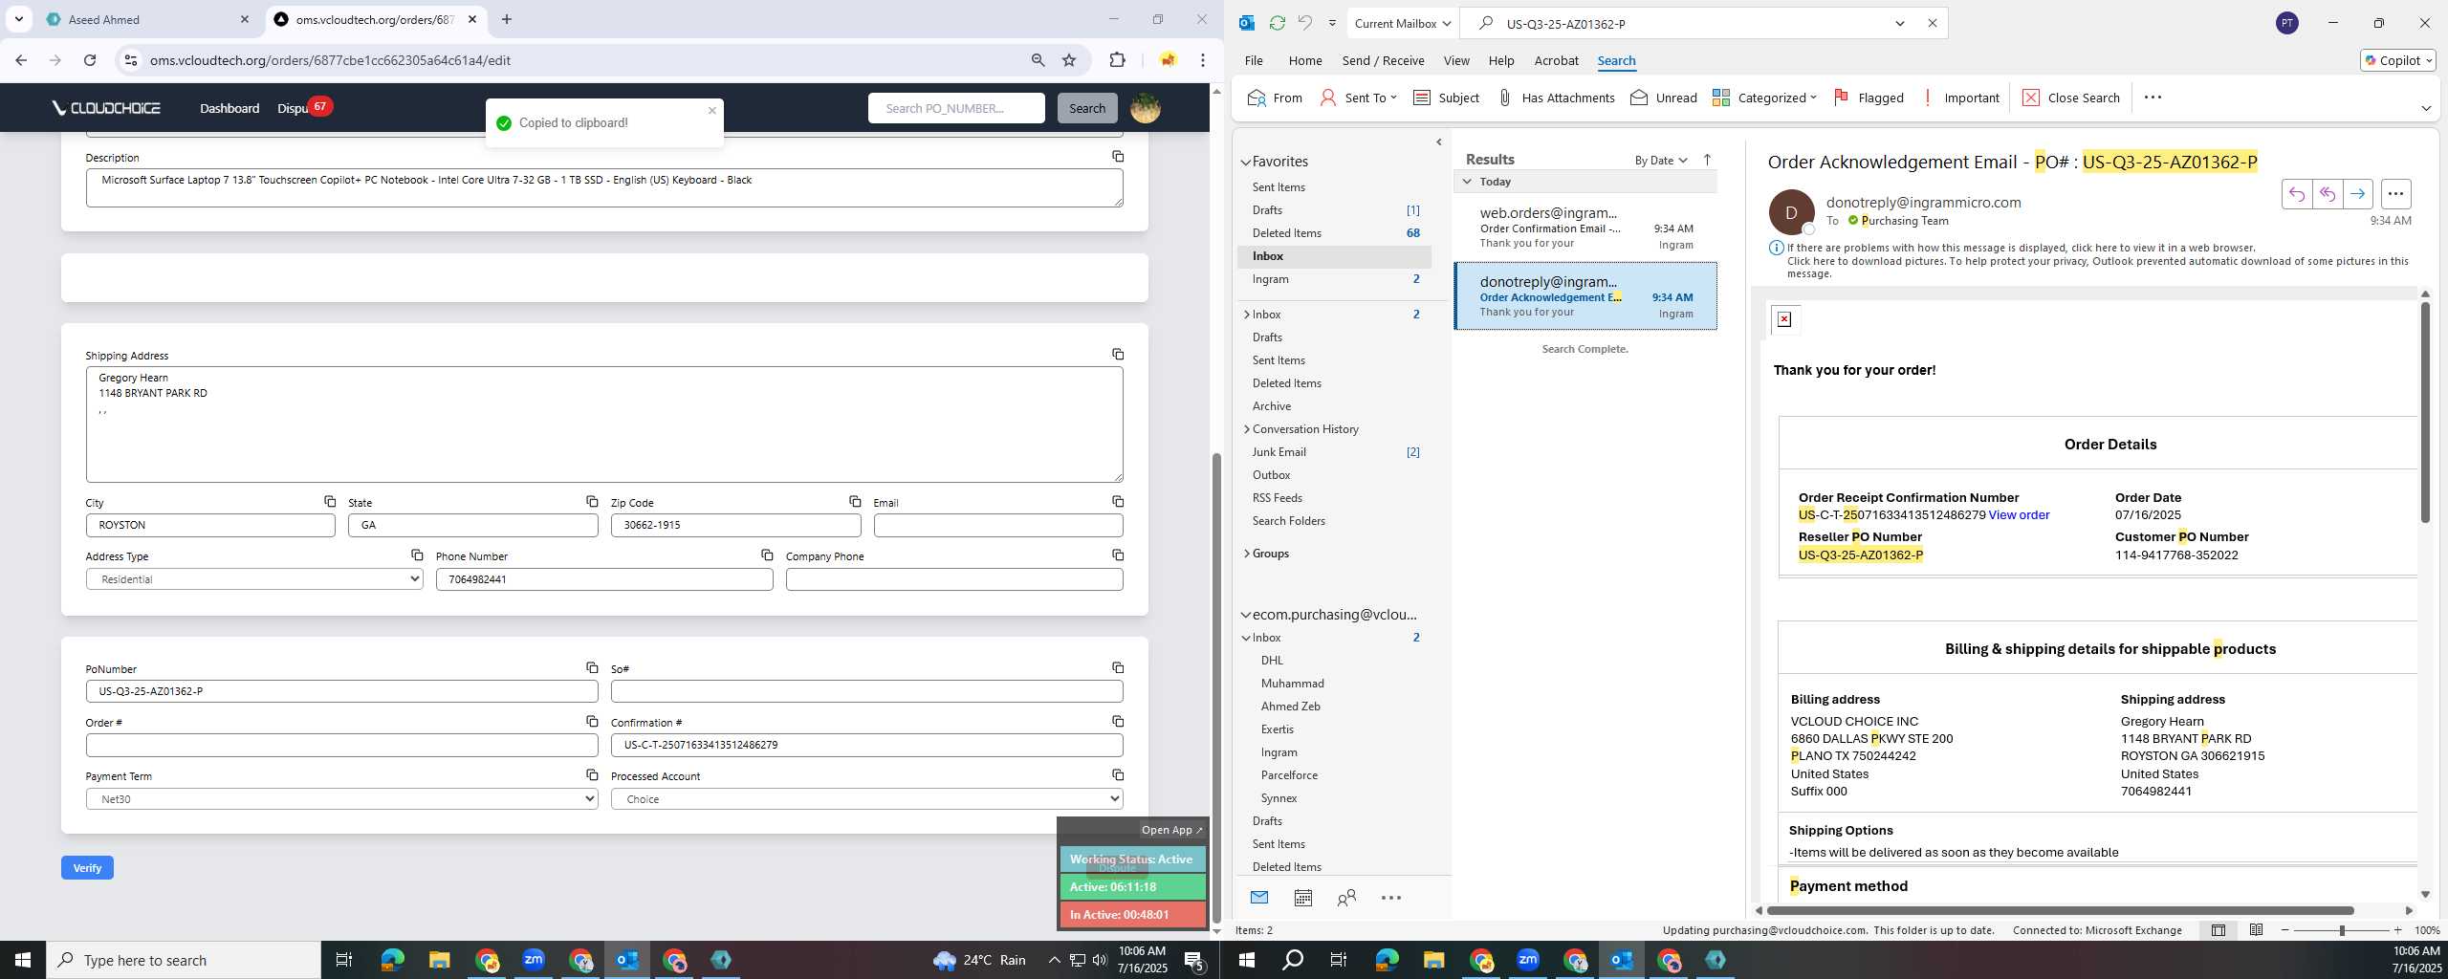Copy the Zip Code value

(855, 501)
